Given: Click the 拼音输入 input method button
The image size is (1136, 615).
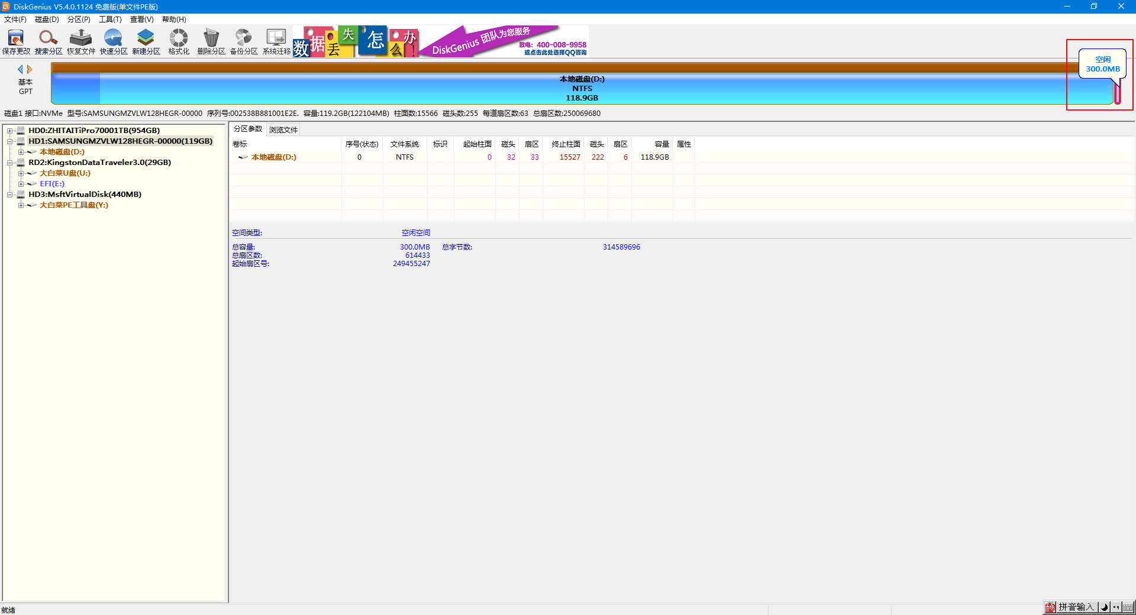Looking at the screenshot, I should [1076, 607].
